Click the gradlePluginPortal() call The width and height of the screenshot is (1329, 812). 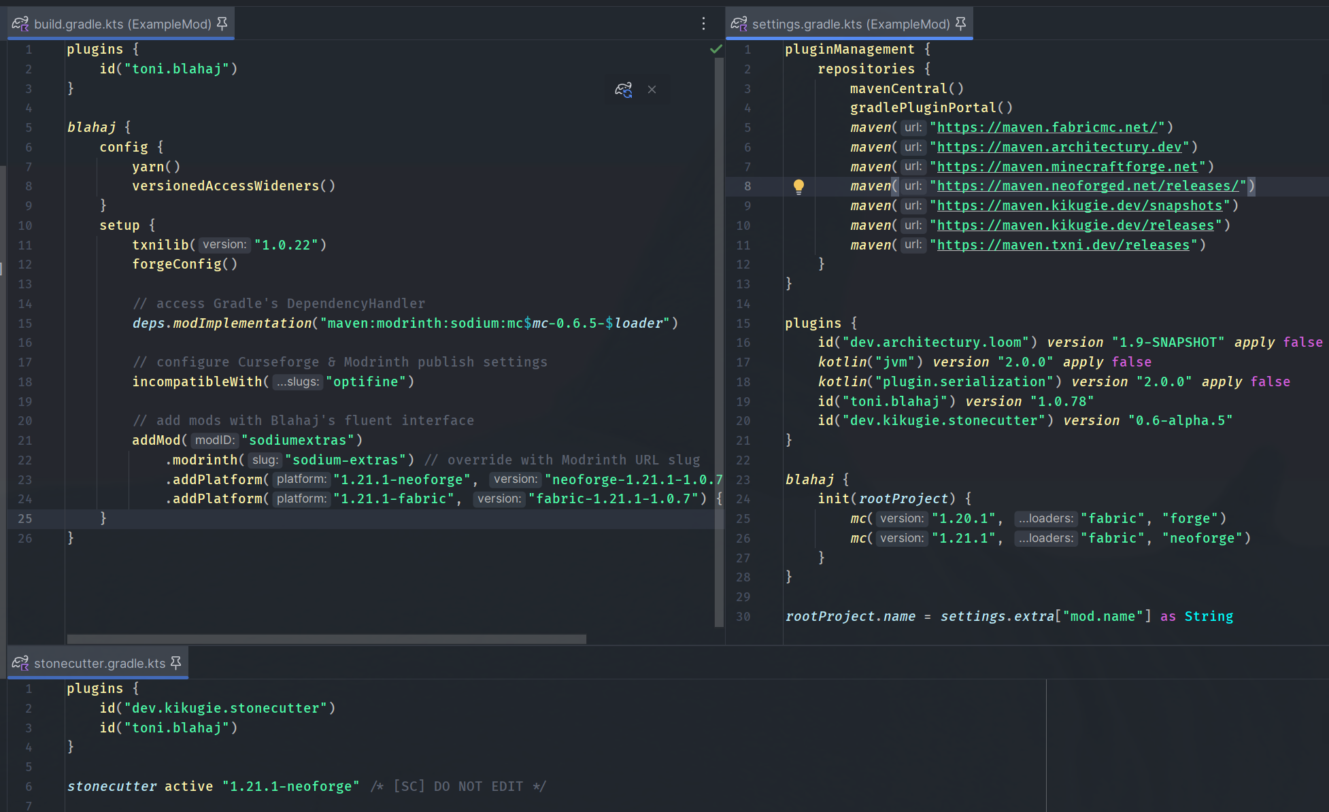point(931,108)
